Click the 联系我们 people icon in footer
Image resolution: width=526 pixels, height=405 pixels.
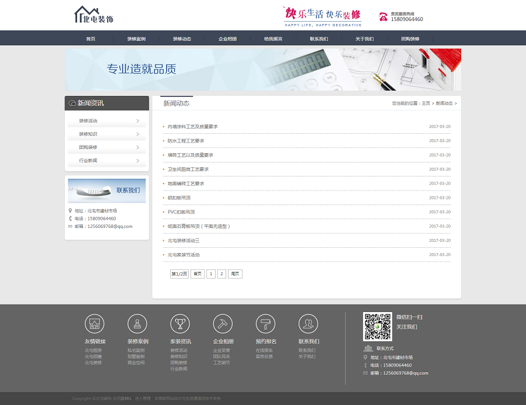308,324
